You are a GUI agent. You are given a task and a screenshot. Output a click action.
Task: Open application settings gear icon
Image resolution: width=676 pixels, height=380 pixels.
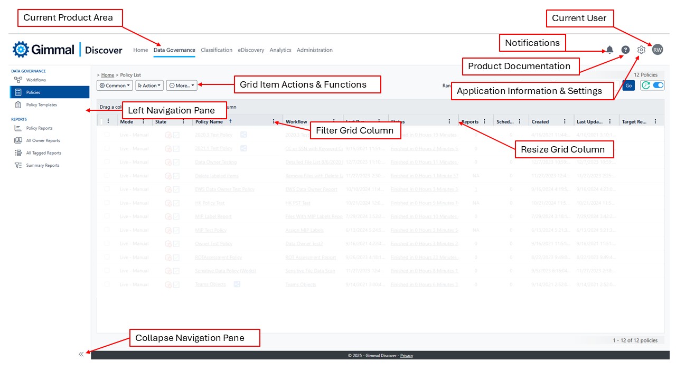click(x=641, y=50)
